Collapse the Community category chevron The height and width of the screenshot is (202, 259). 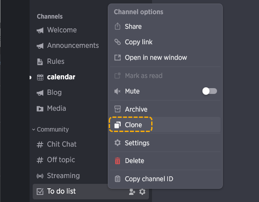34,129
